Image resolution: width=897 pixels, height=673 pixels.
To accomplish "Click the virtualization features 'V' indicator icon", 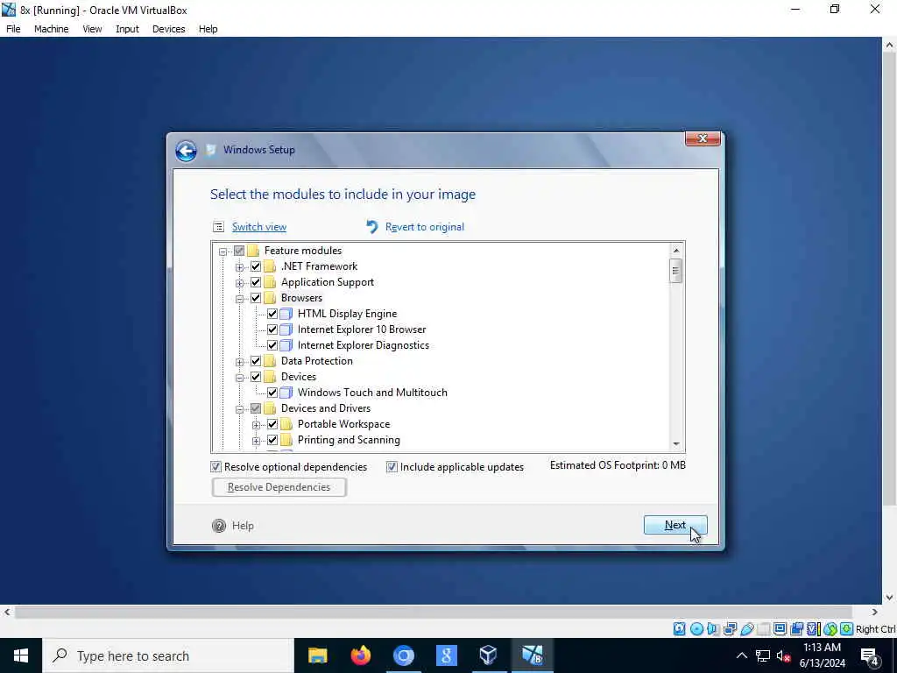I will point(813,629).
